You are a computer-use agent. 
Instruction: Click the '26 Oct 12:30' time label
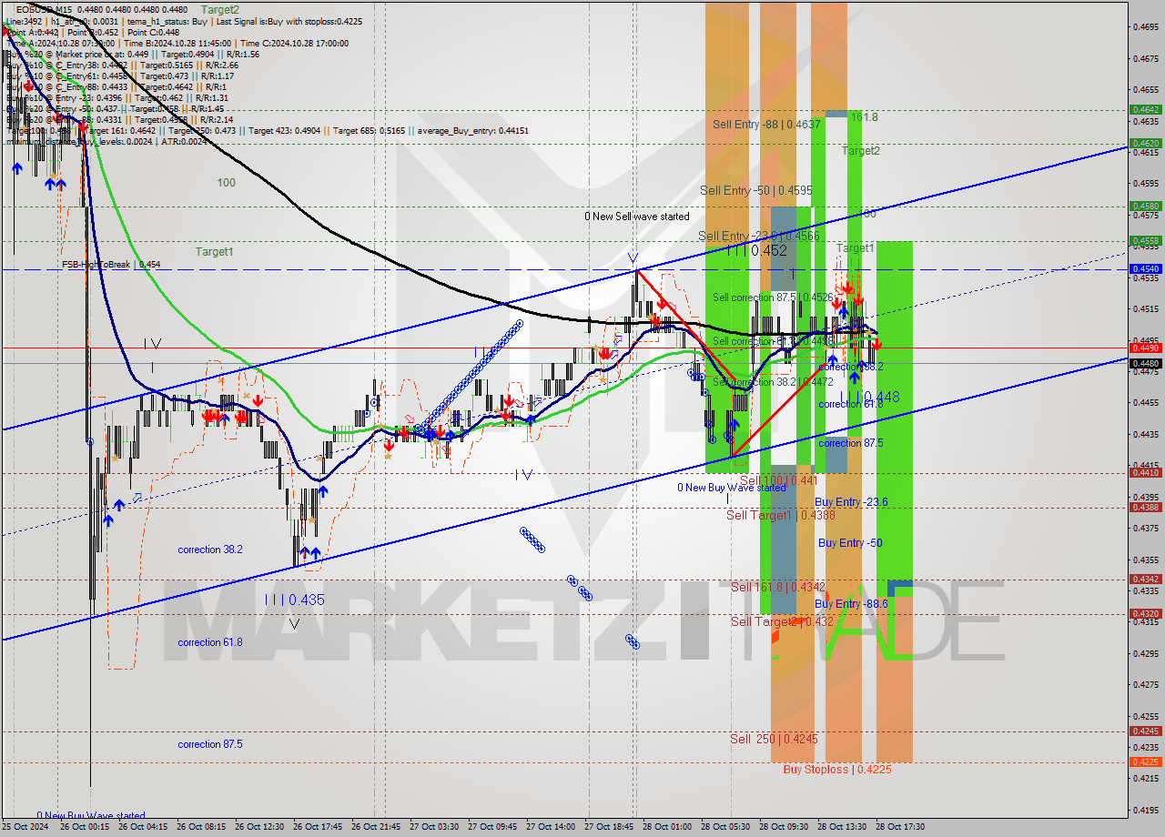tap(261, 827)
